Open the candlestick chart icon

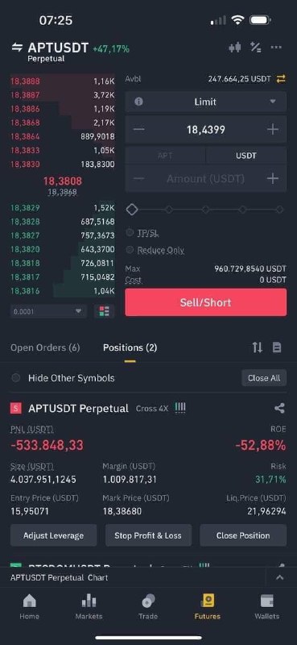[234, 48]
